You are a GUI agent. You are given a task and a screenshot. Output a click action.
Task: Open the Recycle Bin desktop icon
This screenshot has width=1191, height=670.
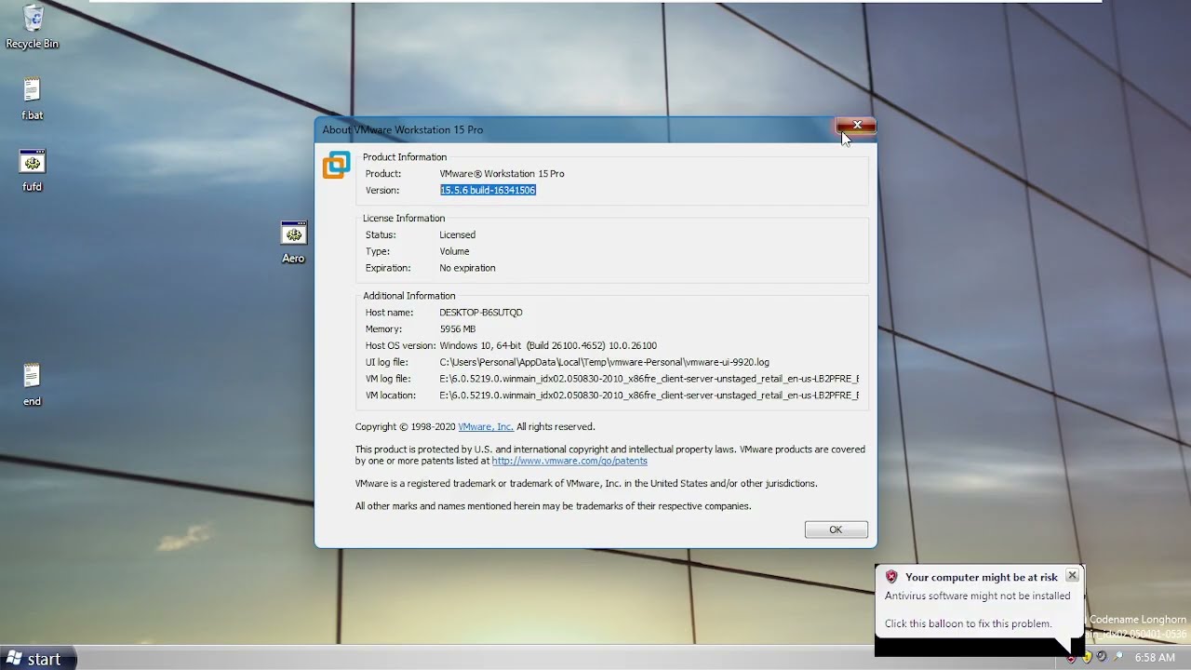33,26
